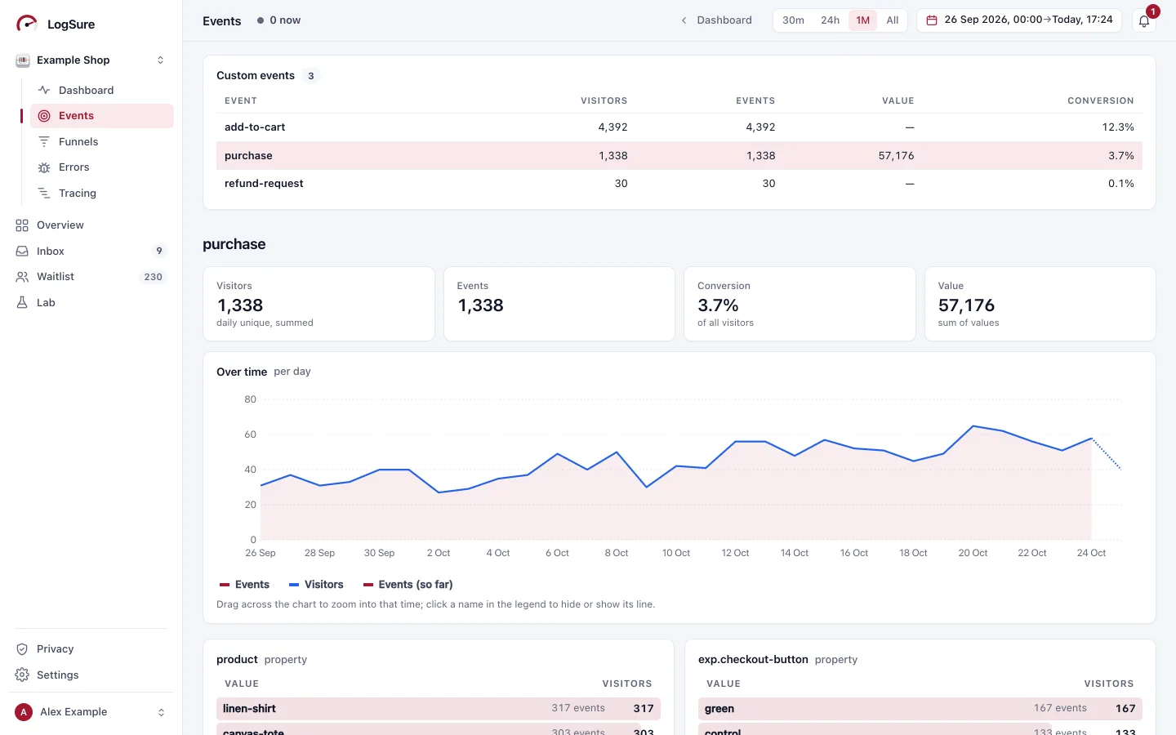The image size is (1176, 735).
Task: Click the calendar icon in date range
Action: click(931, 20)
